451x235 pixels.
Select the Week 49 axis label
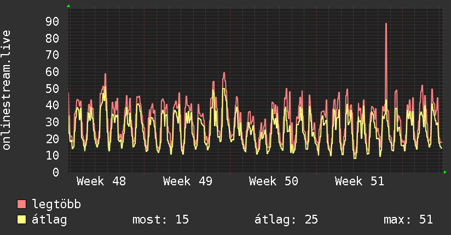(x=187, y=181)
